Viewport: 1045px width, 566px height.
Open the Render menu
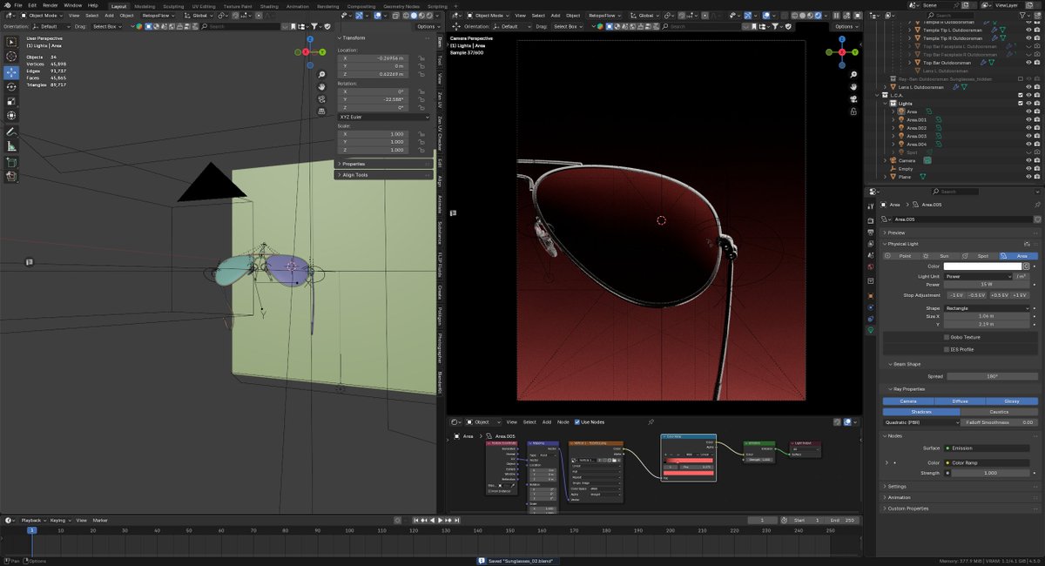(x=51, y=5)
